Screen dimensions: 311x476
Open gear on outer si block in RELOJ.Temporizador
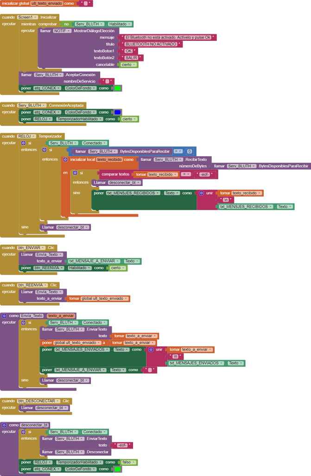(23, 143)
